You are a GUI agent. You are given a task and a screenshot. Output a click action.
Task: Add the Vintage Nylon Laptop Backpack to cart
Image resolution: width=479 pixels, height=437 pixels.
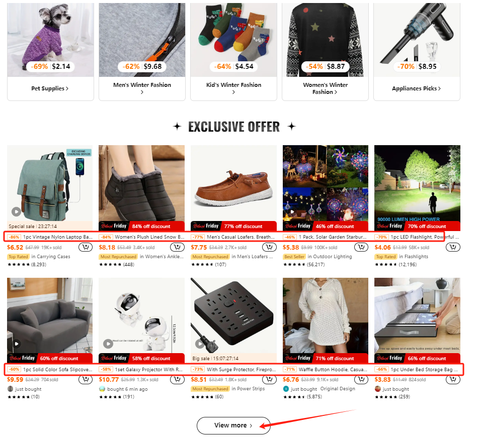[86, 247]
